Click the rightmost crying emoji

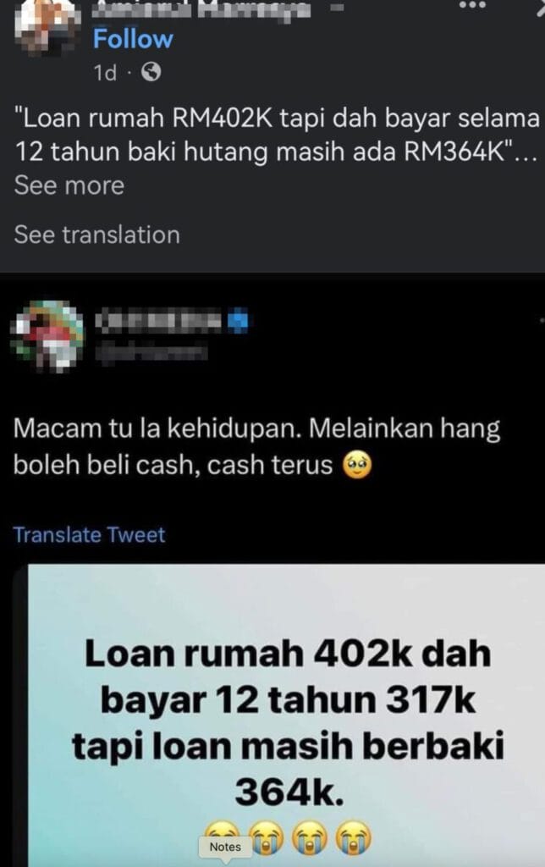354,837
